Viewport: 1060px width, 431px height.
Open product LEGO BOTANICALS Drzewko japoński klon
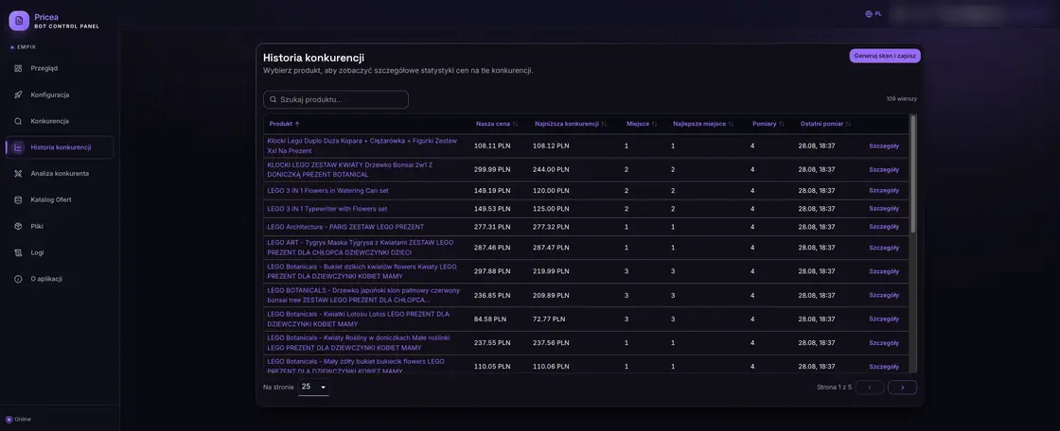363,295
